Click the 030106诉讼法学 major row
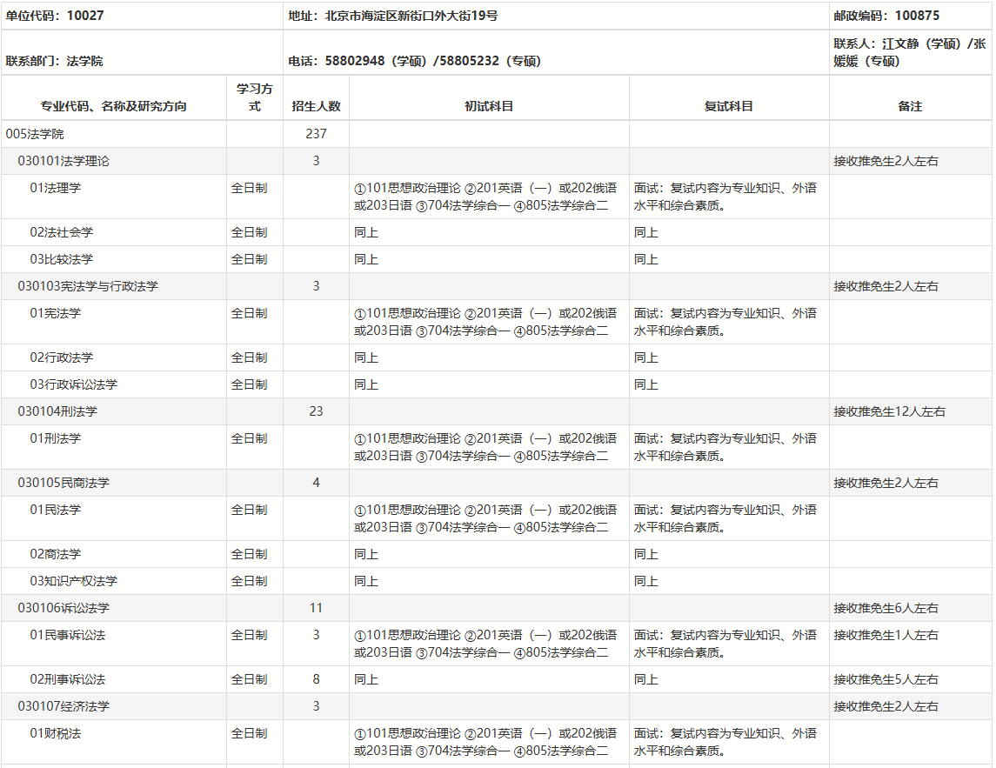The image size is (996, 768). tap(64, 608)
